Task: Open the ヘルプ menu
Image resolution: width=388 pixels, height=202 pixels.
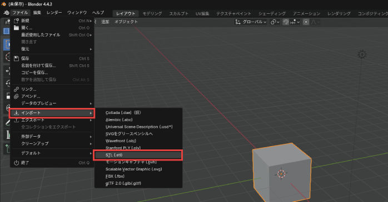Action: pos(98,13)
